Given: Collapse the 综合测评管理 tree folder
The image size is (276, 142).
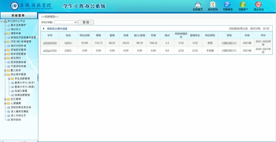Looking at the screenshot, I should [x=5, y=75].
